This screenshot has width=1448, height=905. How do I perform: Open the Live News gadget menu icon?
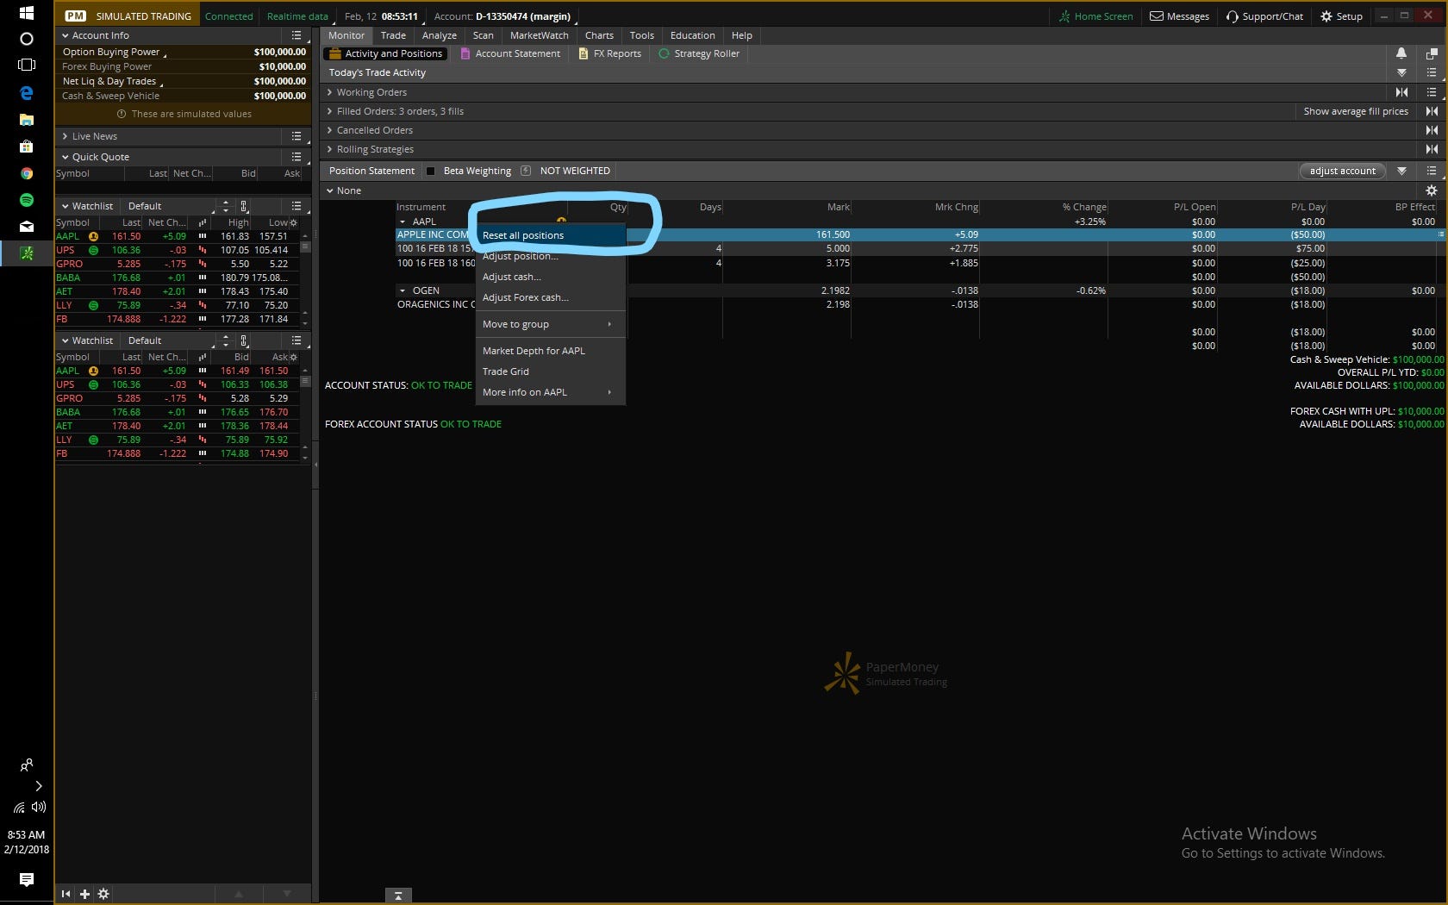[x=296, y=136]
